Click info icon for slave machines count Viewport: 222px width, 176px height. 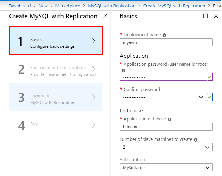tap(196, 139)
